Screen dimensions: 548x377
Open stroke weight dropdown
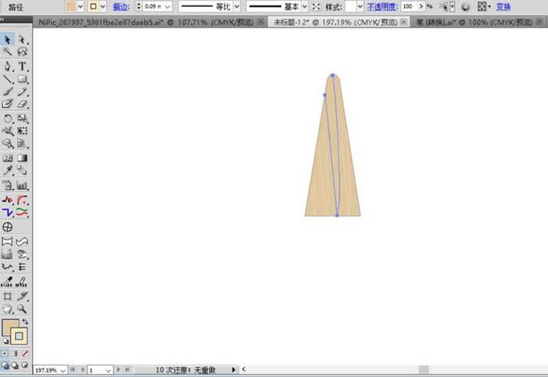click(168, 6)
